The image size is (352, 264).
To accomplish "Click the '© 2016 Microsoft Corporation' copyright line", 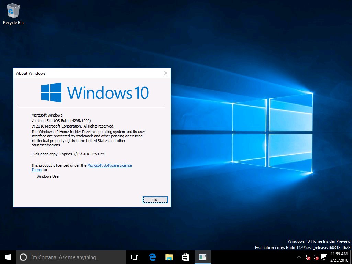I will click(73, 126).
